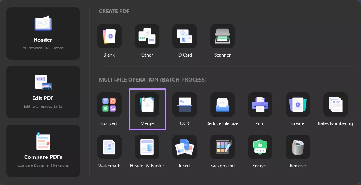Open the Background tool
The height and width of the screenshot is (185, 361).
point(222,147)
